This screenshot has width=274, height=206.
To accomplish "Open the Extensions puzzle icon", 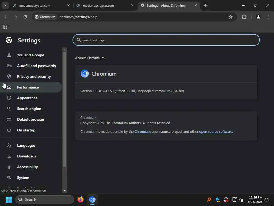I will click(x=244, y=17).
